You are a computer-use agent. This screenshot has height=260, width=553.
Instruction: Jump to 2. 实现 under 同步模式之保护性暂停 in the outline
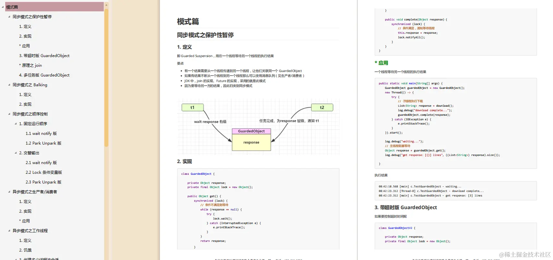click(x=25, y=36)
